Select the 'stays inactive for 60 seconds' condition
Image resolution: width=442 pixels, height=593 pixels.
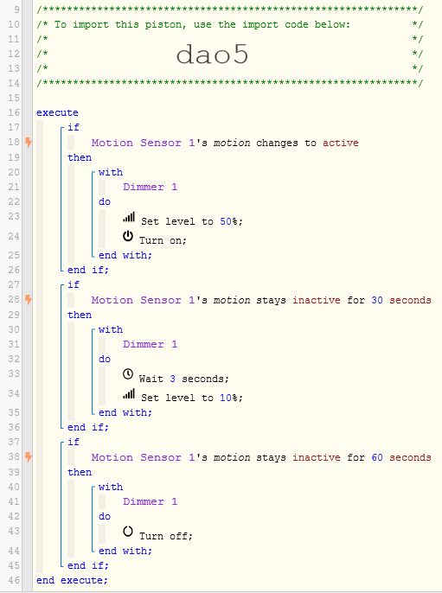click(x=261, y=457)
